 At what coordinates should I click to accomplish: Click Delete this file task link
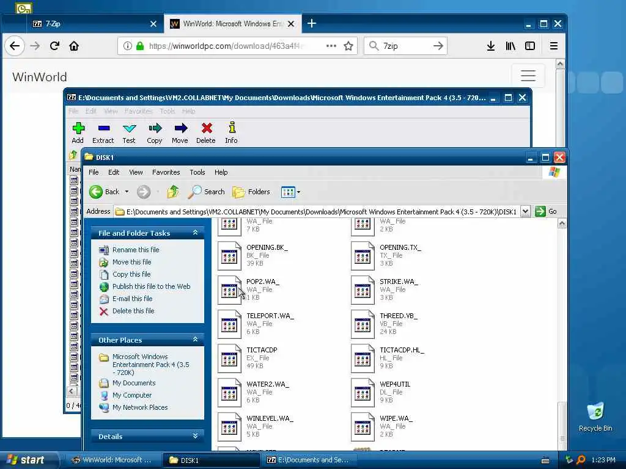coord(133,311)
